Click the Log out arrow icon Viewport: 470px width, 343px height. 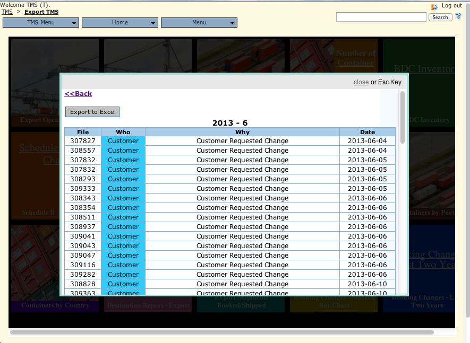click(434, 7)
